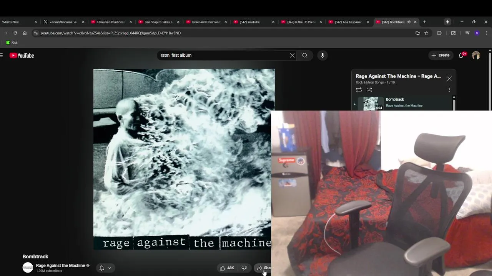The width and height of the screenshot is (492, 276).
Task: Switch to (342) YouTube tab
Action: click(253, 22)
